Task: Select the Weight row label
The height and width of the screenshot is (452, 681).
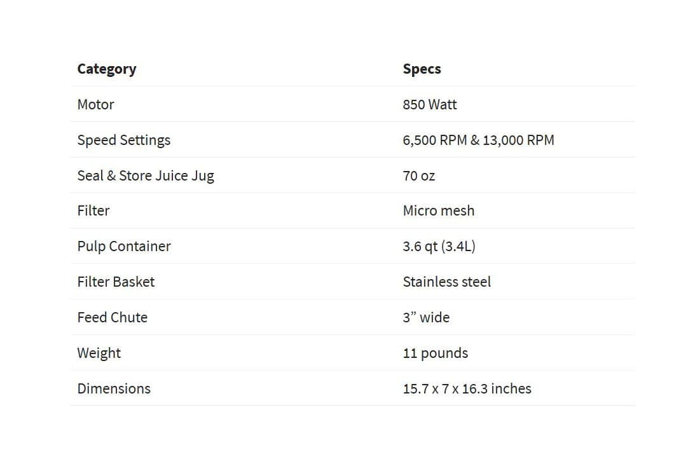Action: point(99,353)
